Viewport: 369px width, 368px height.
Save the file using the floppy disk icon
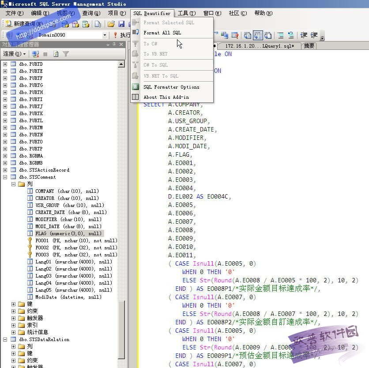(x=121, y=24)
